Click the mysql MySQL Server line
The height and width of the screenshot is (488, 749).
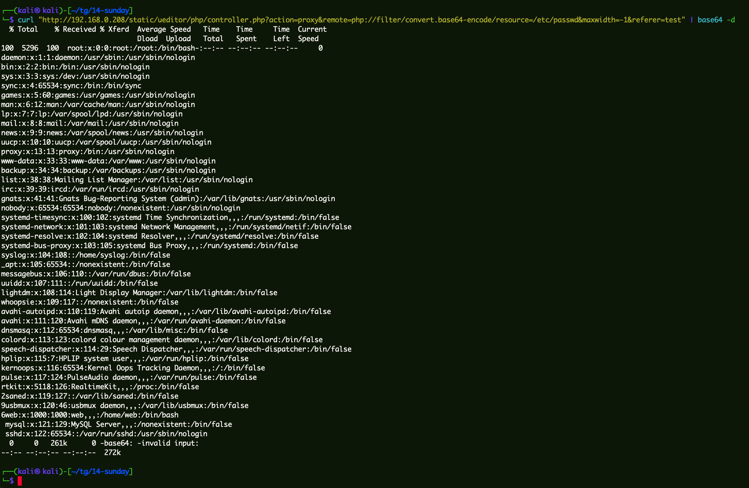click(x=118, y=424)
